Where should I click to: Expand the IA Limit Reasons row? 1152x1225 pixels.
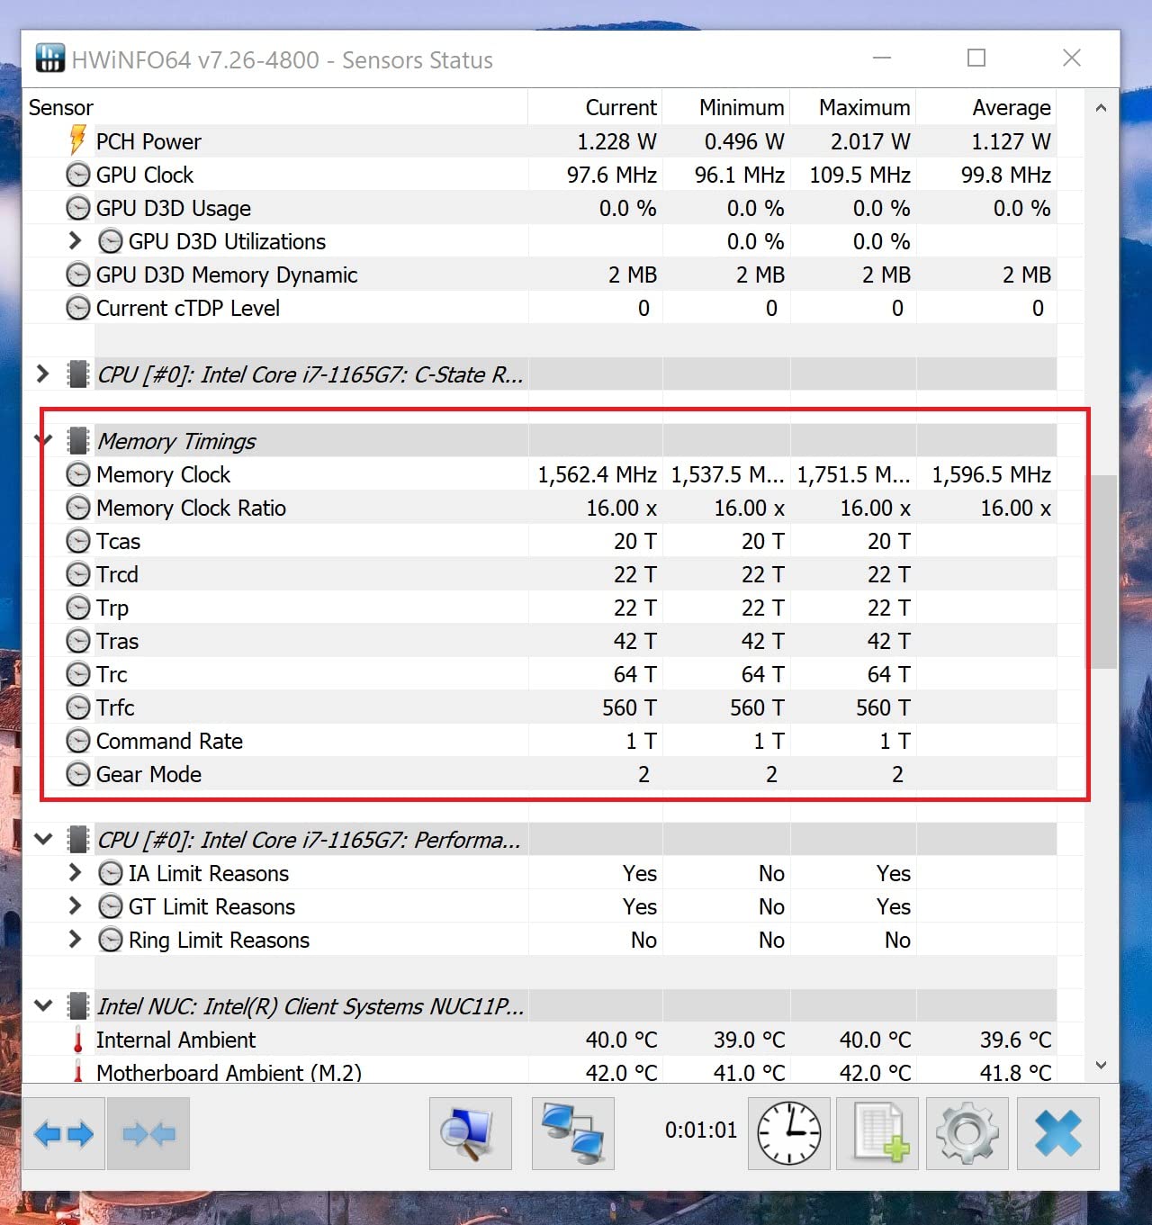pyautogui.click(x=76, y=873)
